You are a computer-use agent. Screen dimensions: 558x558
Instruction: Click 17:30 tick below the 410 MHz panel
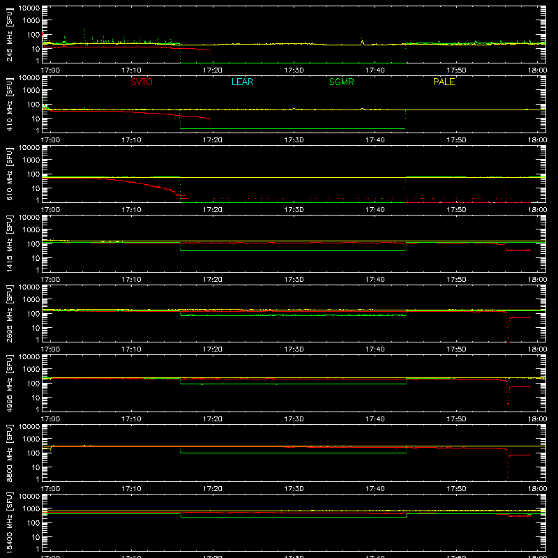click(294, 140)
